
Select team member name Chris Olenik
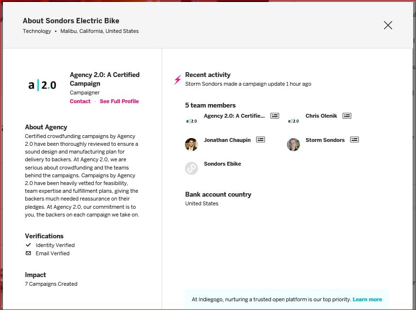(321, 116)
